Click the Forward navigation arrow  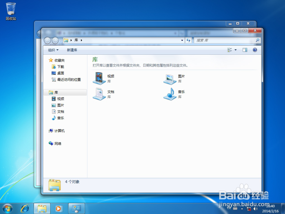[x=55, y=41]
